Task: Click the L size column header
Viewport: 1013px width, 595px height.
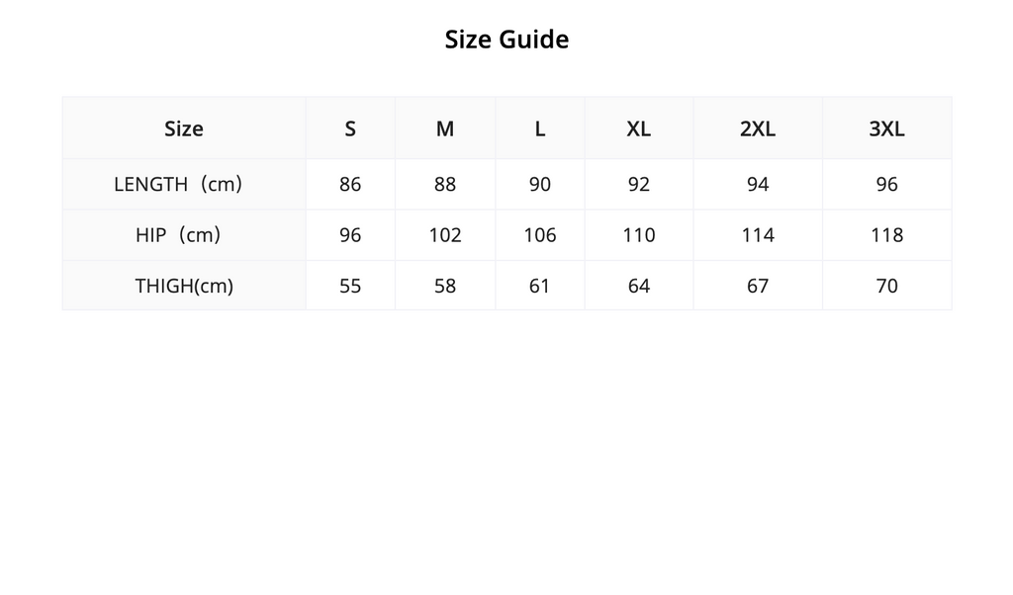Action: pos(540,128)
